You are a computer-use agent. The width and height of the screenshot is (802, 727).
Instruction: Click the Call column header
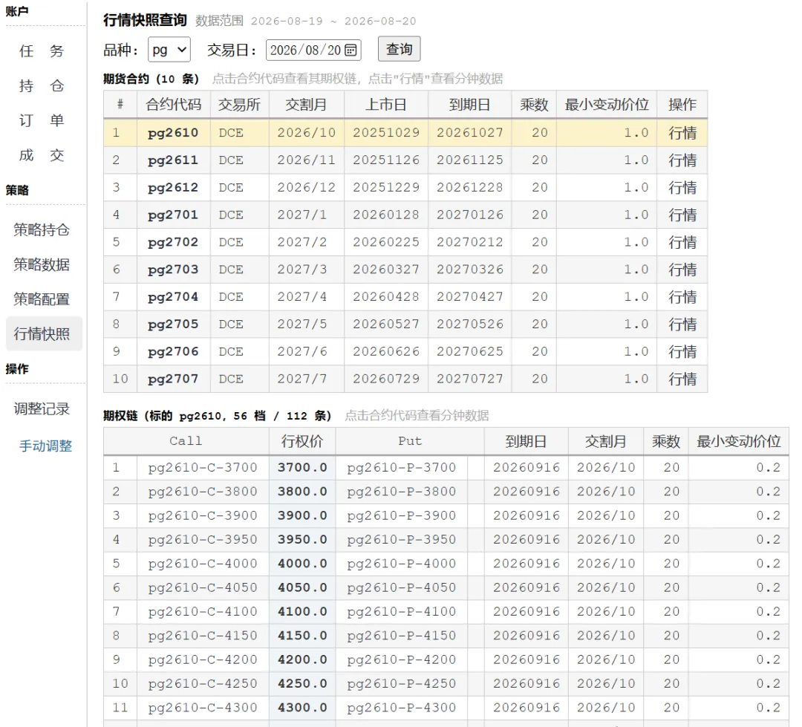coord(186,441)
